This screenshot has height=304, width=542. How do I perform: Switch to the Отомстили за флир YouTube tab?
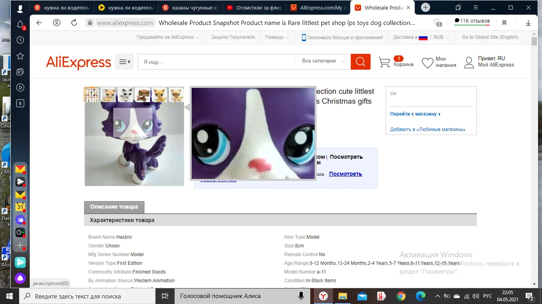pos(255,8)
